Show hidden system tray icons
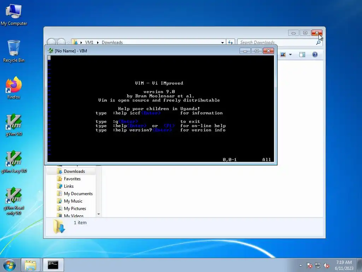The image size is (362, 272). point(300,265)
